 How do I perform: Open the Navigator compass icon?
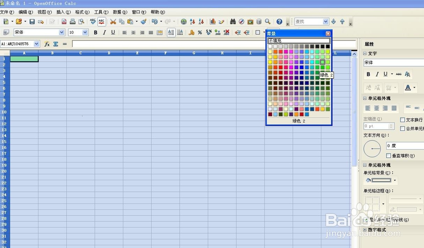pyautogui.click(x=242, y=22)
